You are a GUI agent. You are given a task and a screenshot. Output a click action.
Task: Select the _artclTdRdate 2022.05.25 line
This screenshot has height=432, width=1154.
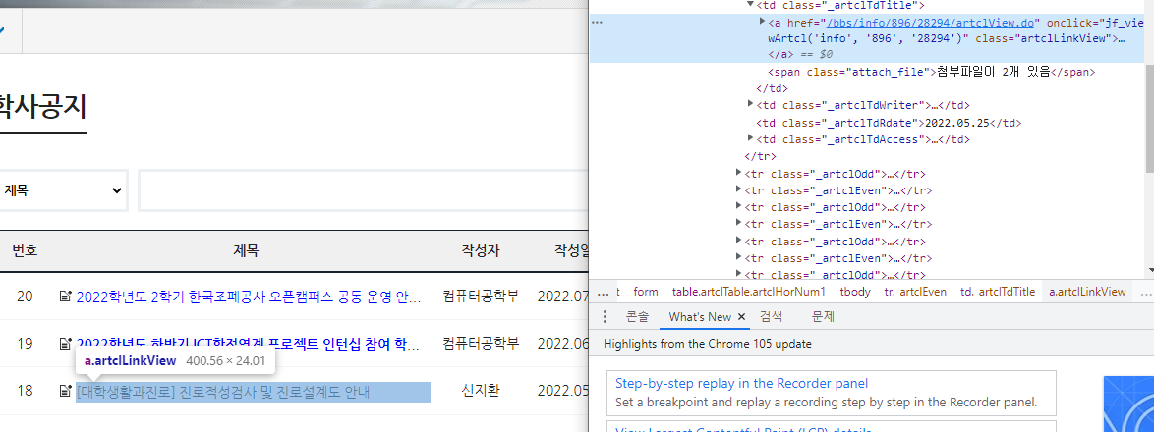(889, 123)
